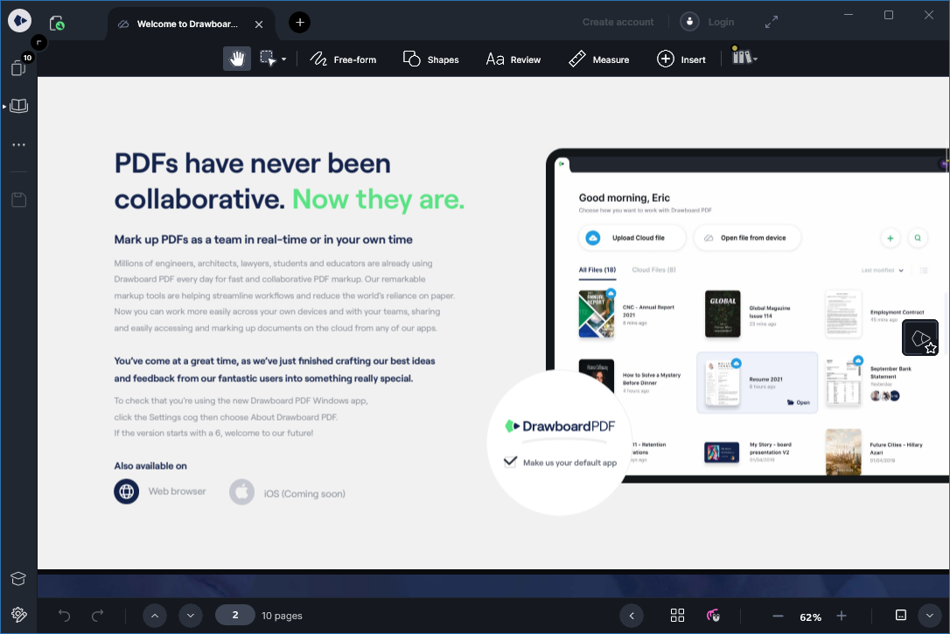This screenshot has width=950, height=634.
Task: Open the Drawboard home logo button
Action: tap(19, 21)
